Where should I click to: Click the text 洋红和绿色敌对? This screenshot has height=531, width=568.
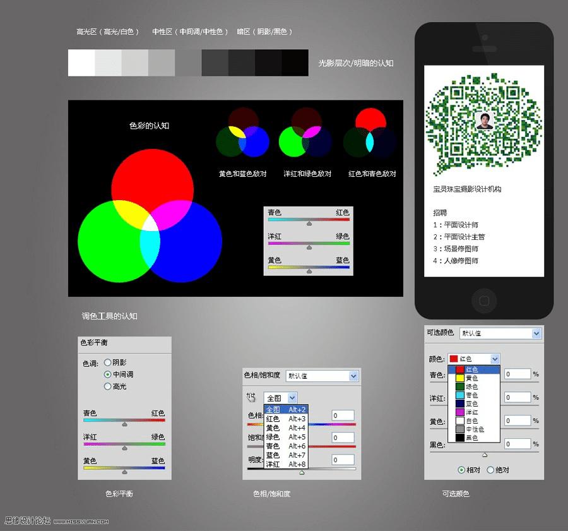point(307,174)
